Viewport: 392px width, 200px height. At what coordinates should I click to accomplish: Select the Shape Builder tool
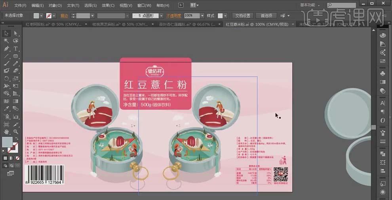tap(6, 93)
